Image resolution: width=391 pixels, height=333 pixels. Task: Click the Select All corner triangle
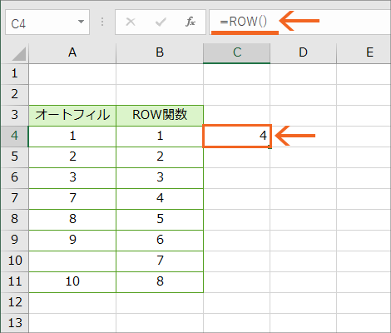19,54
